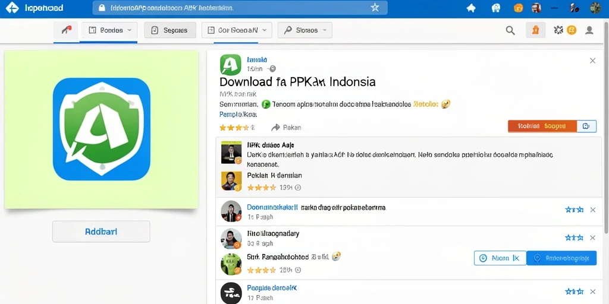This screenshot has width=609, height=304.
Task: Open the search magnifier icon
Action: click(510, 30)
